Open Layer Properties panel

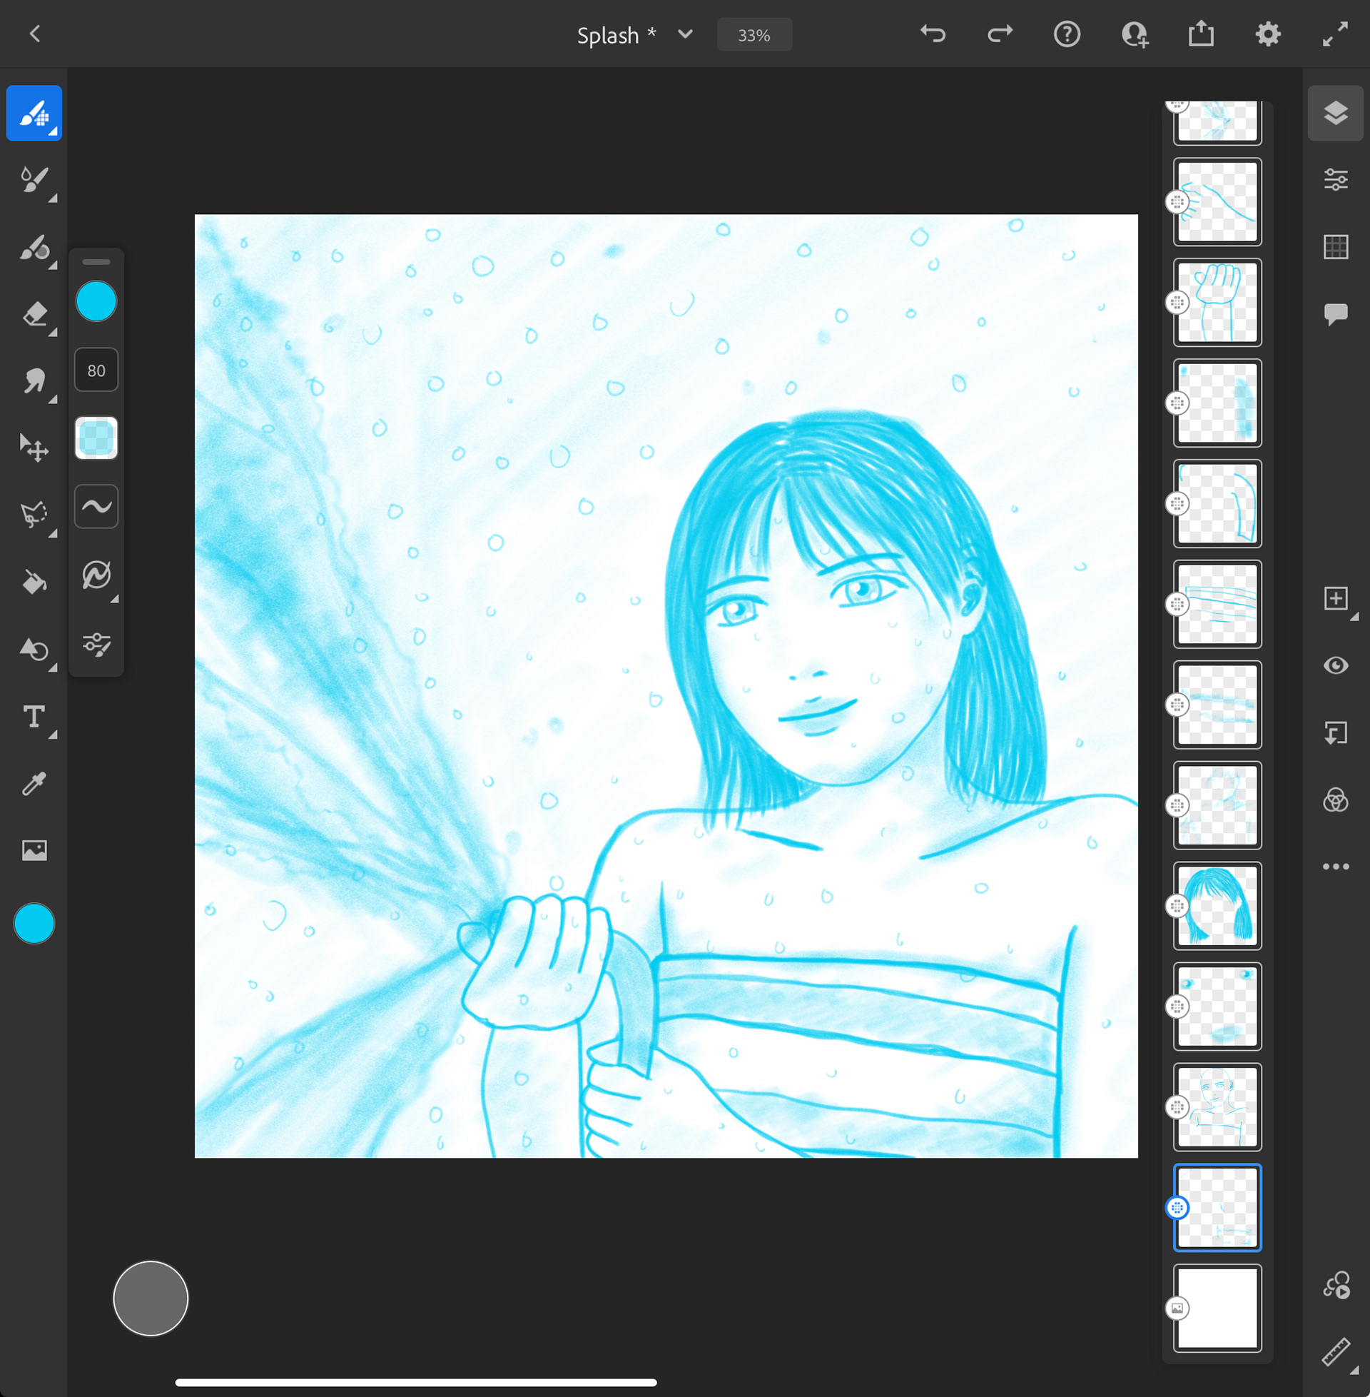click(x=1336, y=180)
